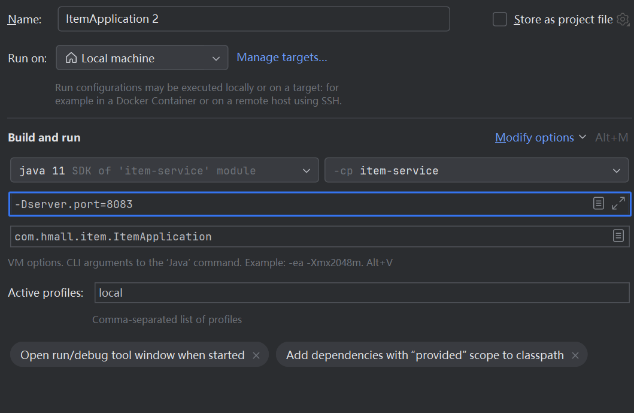Remove the Add dependencies with provided scope option
The width and height of the screenshot is (634, 413).
click(575, 355)
